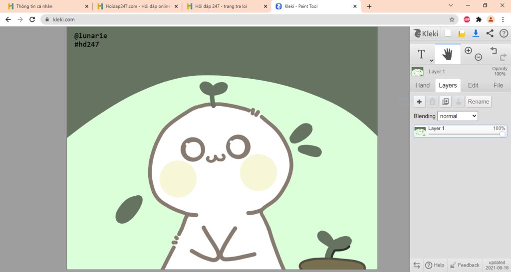Download the image with the blue arrow
511x272 pixels.
pos(476,33)
